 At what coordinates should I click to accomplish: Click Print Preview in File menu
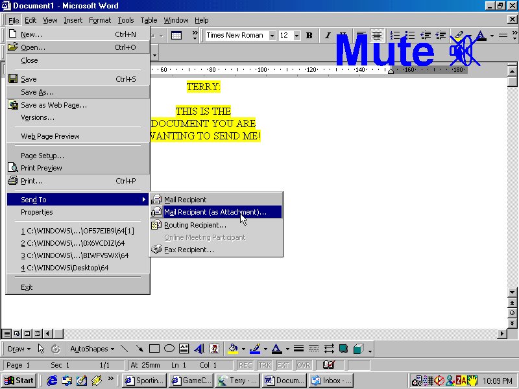click(78, 168)
